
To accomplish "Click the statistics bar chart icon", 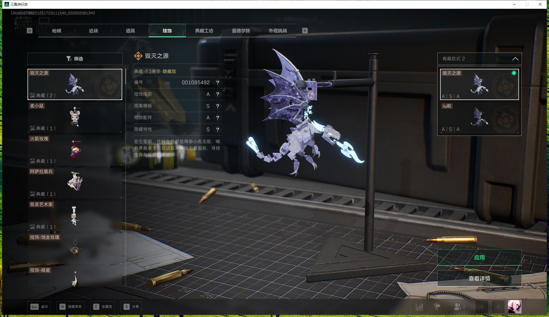I will [419, 307].
